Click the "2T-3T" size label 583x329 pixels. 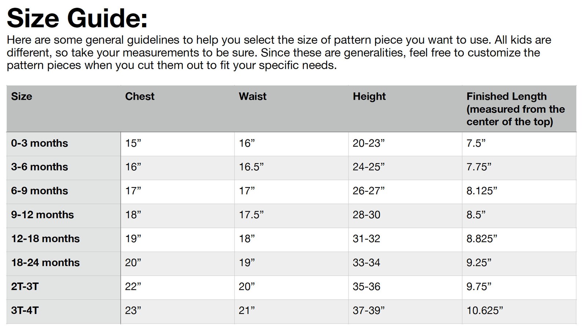point(25,286)
